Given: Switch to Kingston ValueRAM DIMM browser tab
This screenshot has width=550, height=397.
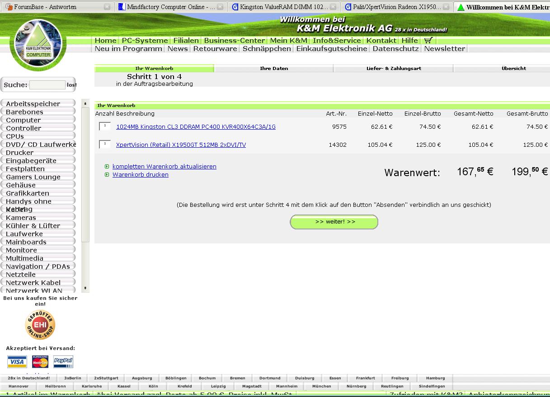Looking at the screenshot, I should (x=284, y=7).
